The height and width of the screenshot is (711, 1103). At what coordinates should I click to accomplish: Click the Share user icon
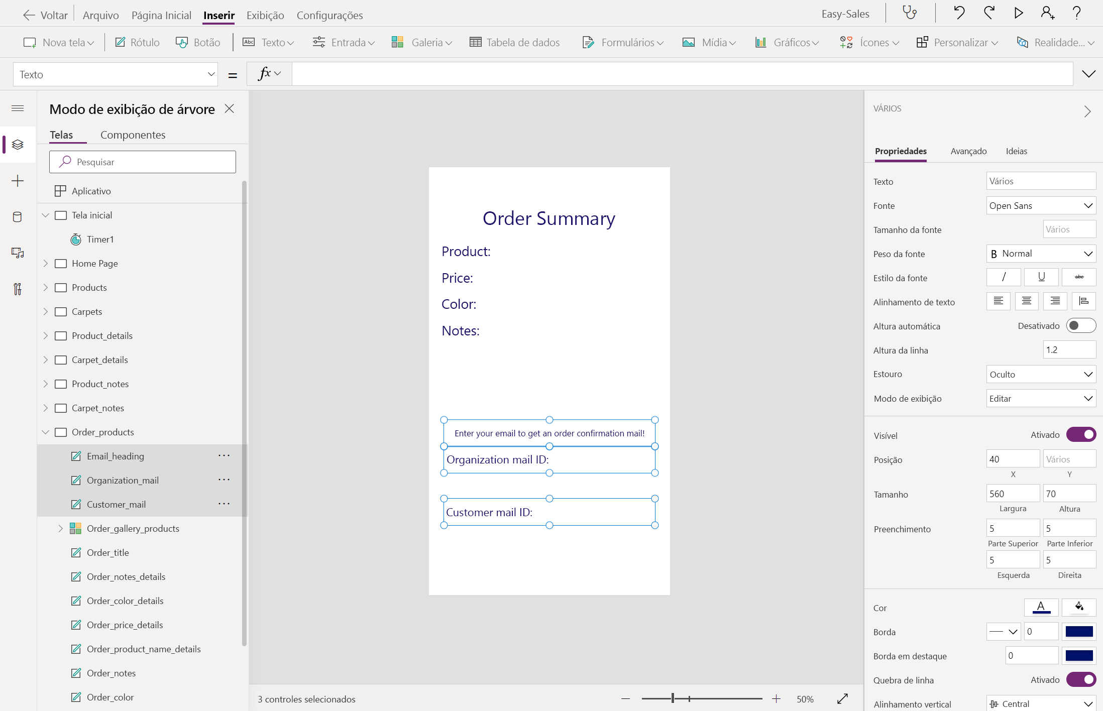[1047, 13]
